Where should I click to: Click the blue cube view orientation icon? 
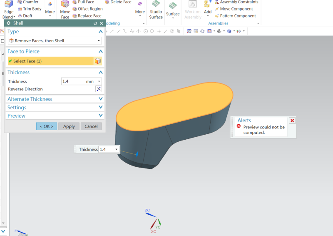pos(229,31)
